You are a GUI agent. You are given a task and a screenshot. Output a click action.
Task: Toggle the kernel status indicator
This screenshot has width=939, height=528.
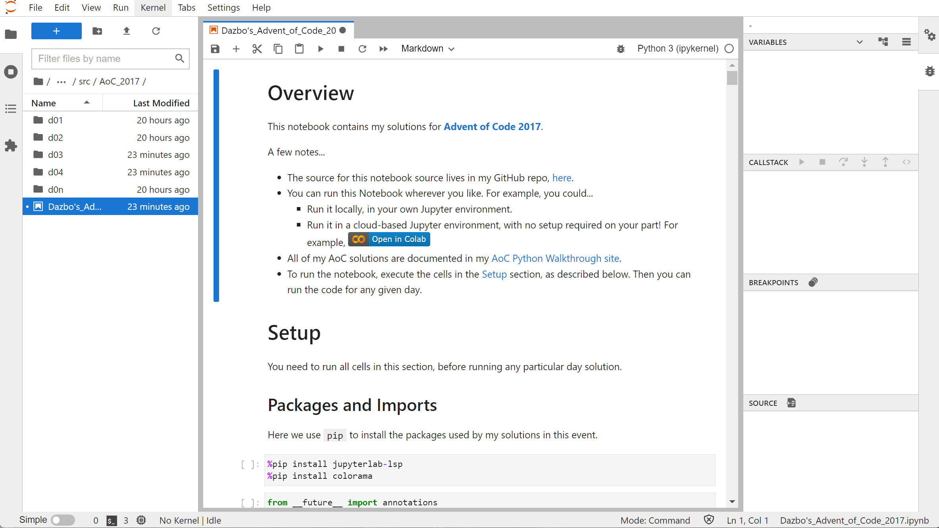point(729,48)
